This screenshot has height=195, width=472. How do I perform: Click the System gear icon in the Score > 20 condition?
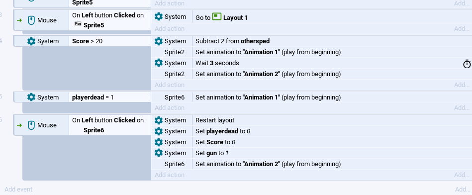pyautogui.click(x=31, y=41)
